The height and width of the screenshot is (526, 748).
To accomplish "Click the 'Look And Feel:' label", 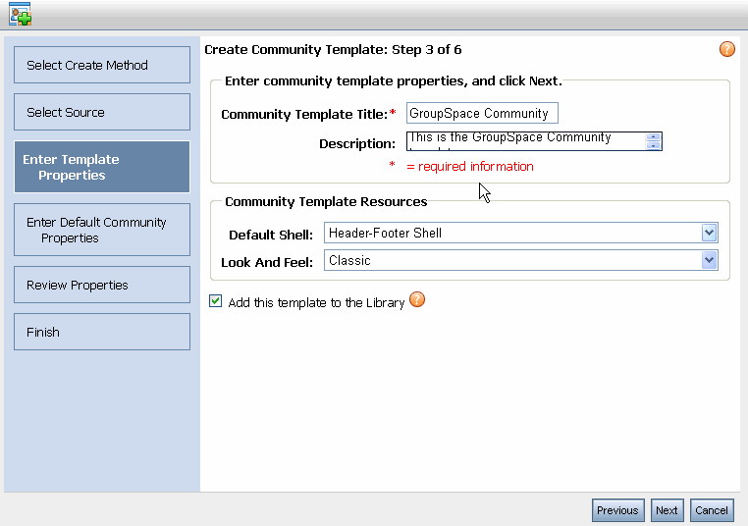I will point(267,262).
